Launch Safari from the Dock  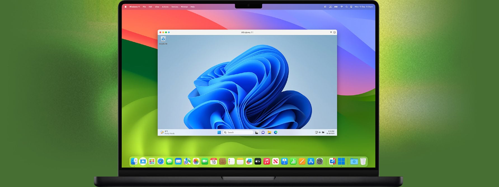pyautogui.click(x=161, y=161)
